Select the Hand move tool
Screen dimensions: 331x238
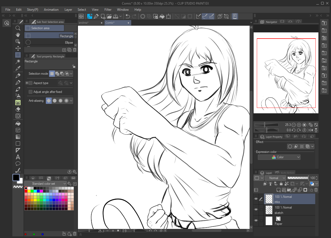(18, 35)
